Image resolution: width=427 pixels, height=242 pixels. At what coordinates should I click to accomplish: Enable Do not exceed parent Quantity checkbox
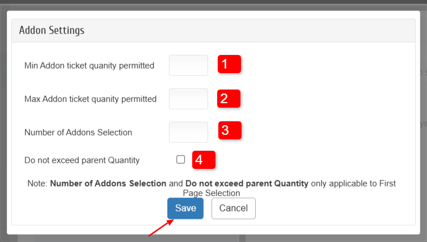pyautogui.click(x=180, y=160)
